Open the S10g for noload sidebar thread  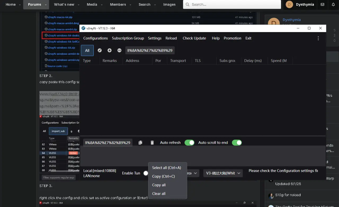(x=288, y=195)
